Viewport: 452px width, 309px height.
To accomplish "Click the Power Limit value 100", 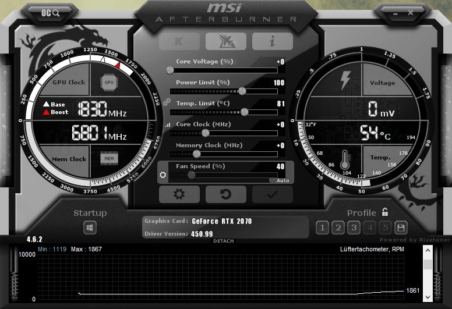I will coord(279,83).
